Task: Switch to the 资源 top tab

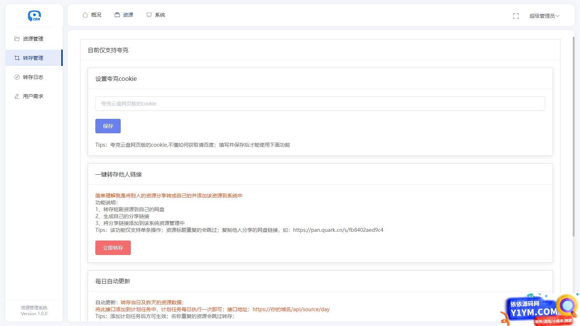Action: coord(124,15)
